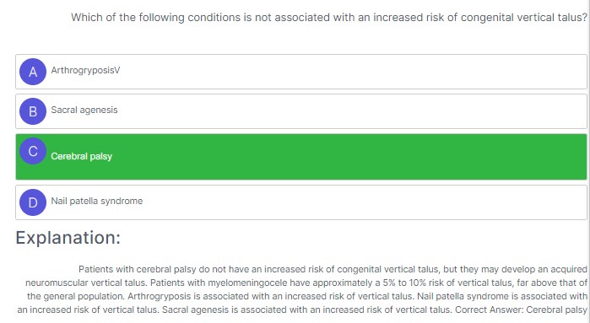Click the question text about congenital vertical talus
The width and height of the screenshot is (590, 323).
coord(329,18)
